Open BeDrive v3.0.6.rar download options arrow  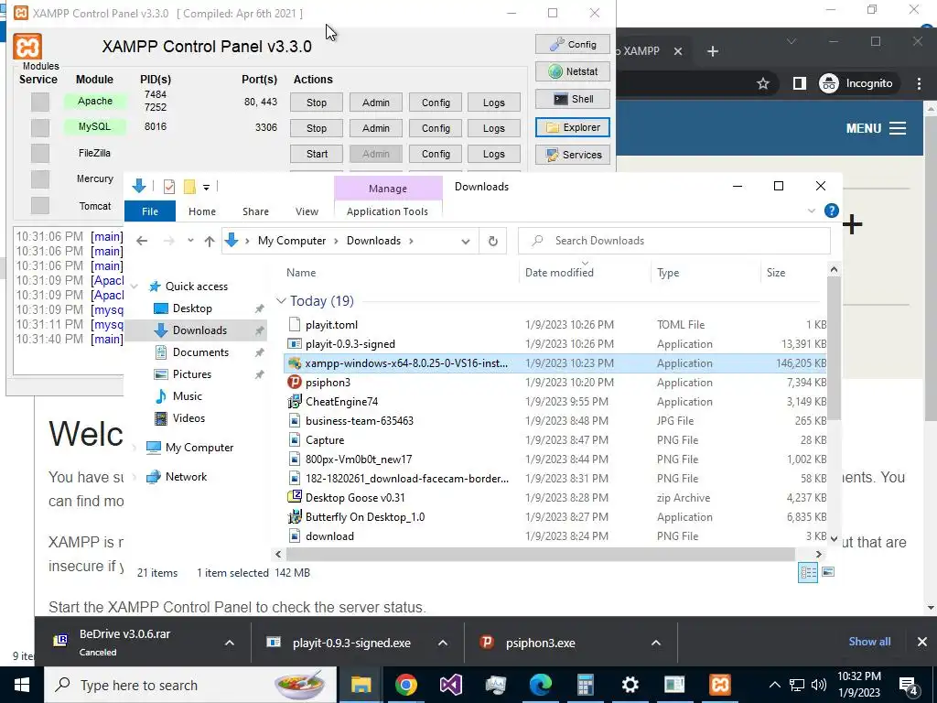(x=229, y=643)
